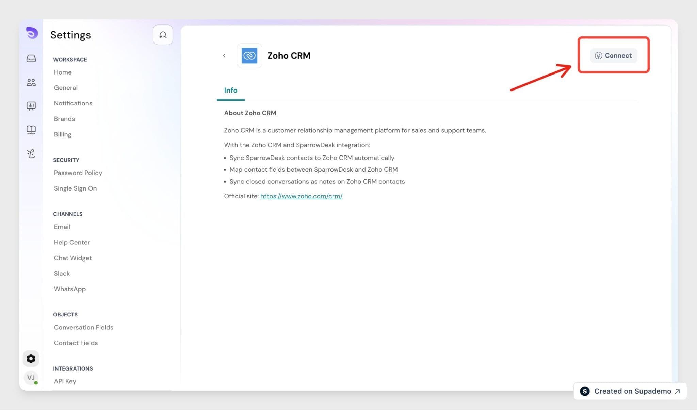The width and height of the screenshot is (697, 410).
Task: Open Notifications settings in sidebar
Action: pos(73,103)
